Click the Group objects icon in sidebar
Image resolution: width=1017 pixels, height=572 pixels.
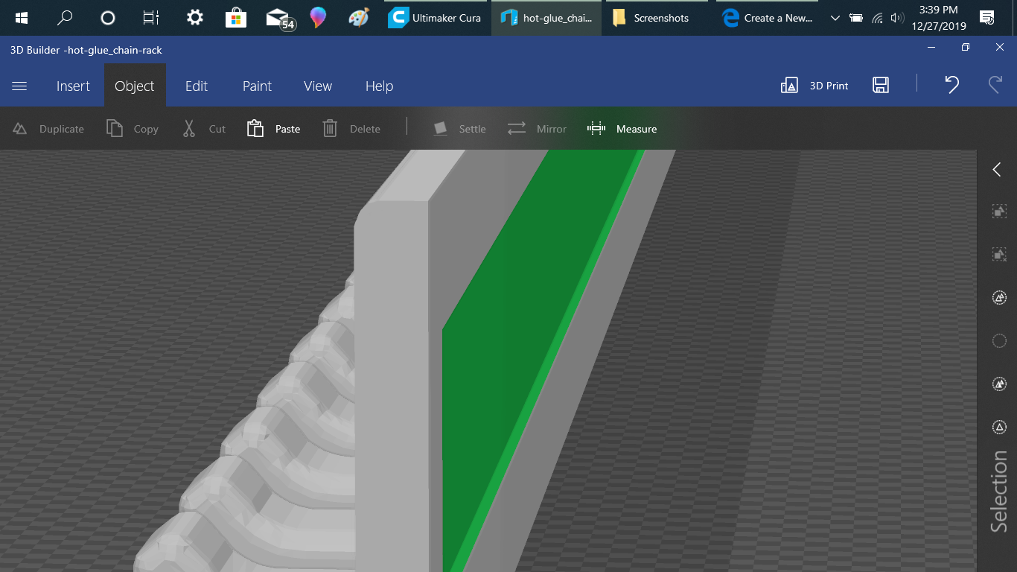999,212
